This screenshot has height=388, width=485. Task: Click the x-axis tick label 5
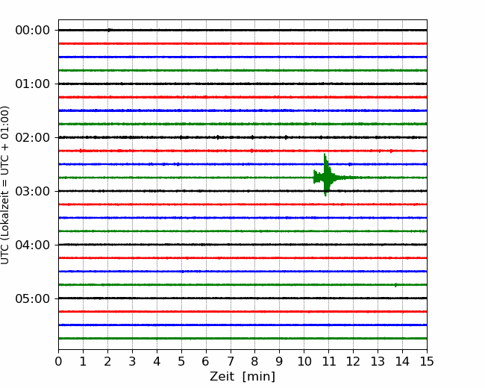click(181, 361)
